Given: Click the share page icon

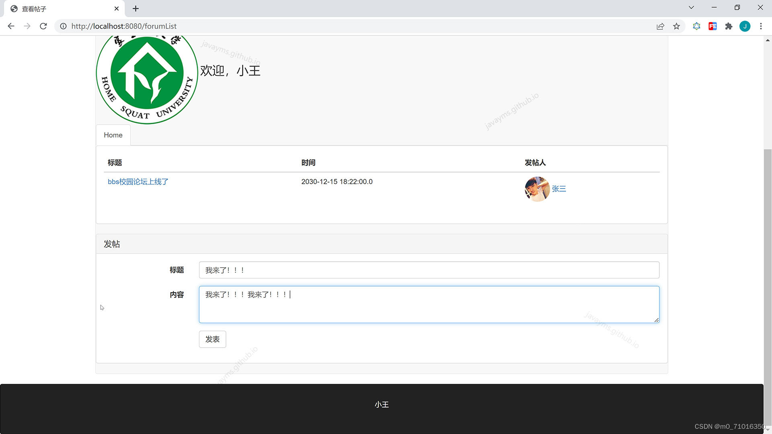Looking at the screenshot, I should [x=660, y=26].
